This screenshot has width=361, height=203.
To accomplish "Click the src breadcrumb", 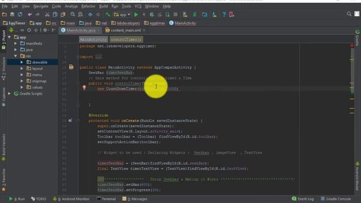I will click(x=51, y=23).
